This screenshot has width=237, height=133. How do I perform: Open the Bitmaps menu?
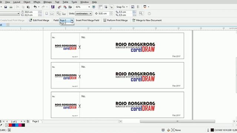(x=47, y=2)
